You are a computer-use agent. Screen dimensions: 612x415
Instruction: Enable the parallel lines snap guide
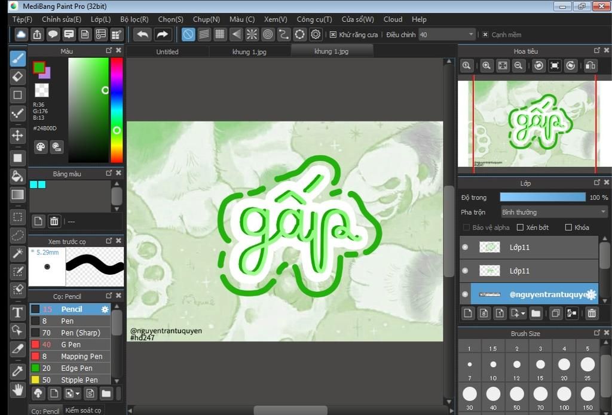204,35
